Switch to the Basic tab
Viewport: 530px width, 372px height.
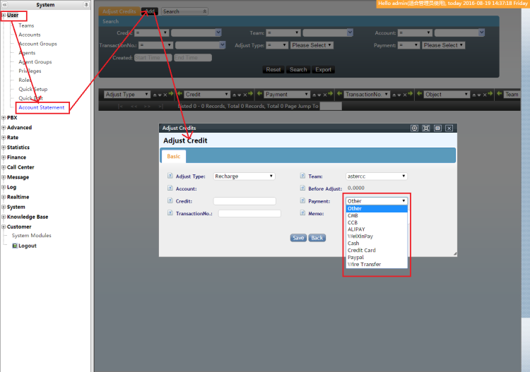(x=174, y=156)
